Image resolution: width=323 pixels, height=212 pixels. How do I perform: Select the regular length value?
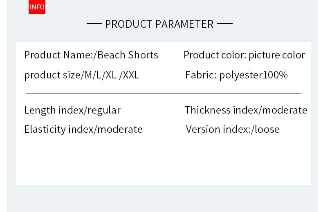(x=104, y=110)
